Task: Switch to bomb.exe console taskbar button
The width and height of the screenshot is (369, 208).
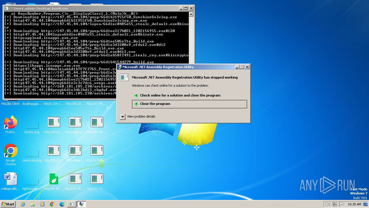Action: pos(71,204)
